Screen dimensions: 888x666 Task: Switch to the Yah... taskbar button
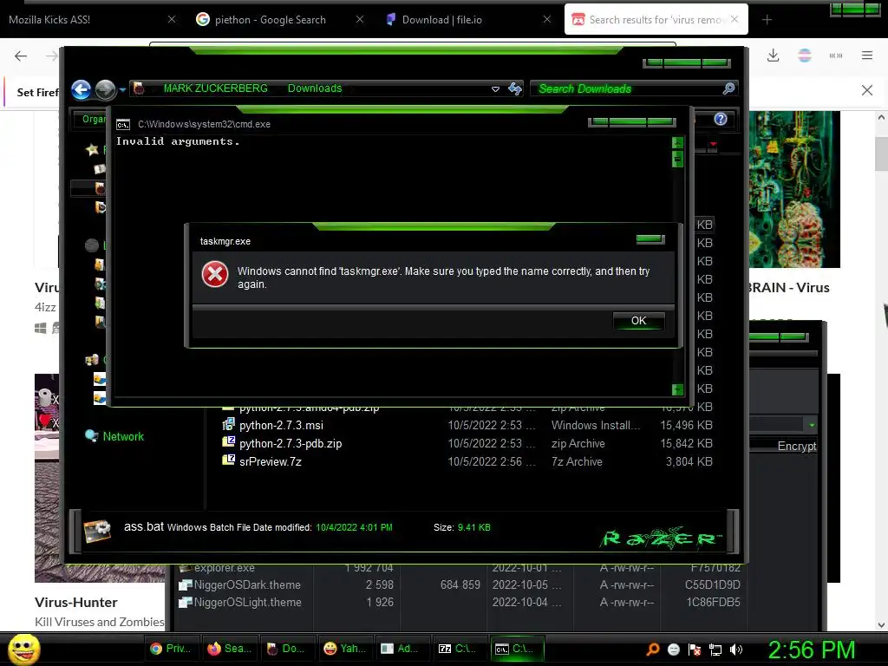[343, 649]
